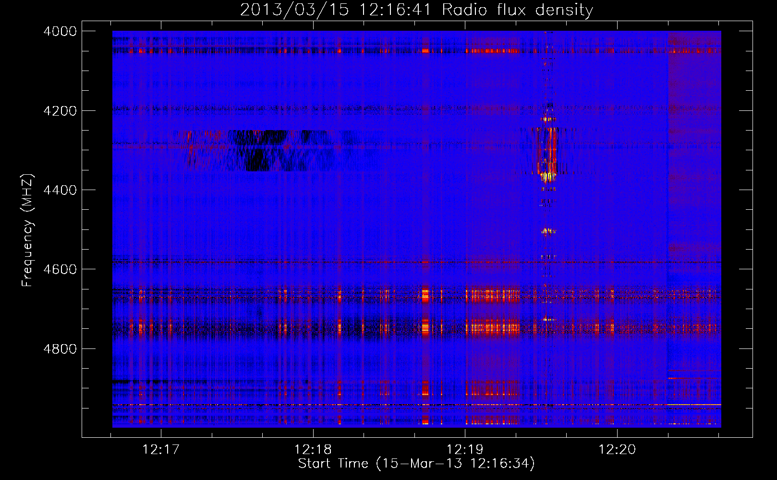
Task: Click the 12:19 time axis label
Action: 465,449
